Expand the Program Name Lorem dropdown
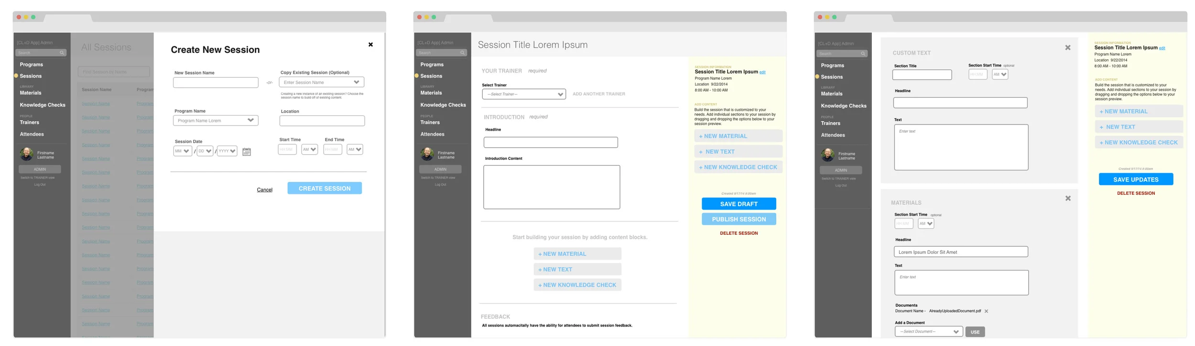The height and width of the screenshot is (346, 1195). click(x=216, y=120)
